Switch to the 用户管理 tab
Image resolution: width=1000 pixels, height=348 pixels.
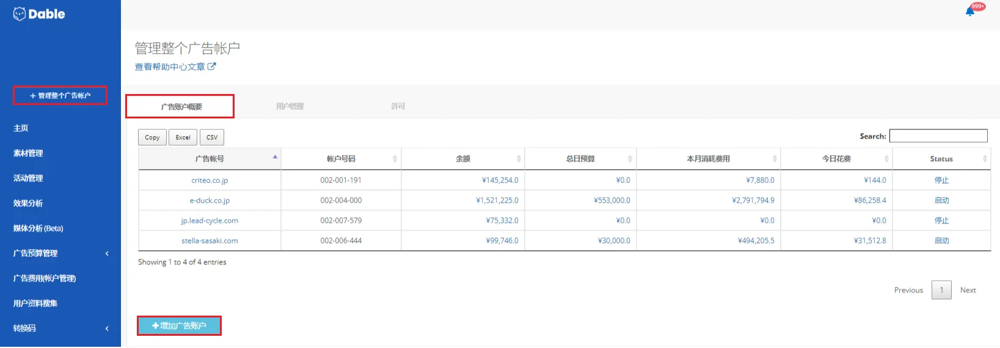[290, 106]
